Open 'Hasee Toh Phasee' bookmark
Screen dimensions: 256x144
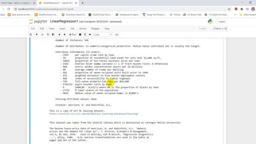[x=154, y=15]
